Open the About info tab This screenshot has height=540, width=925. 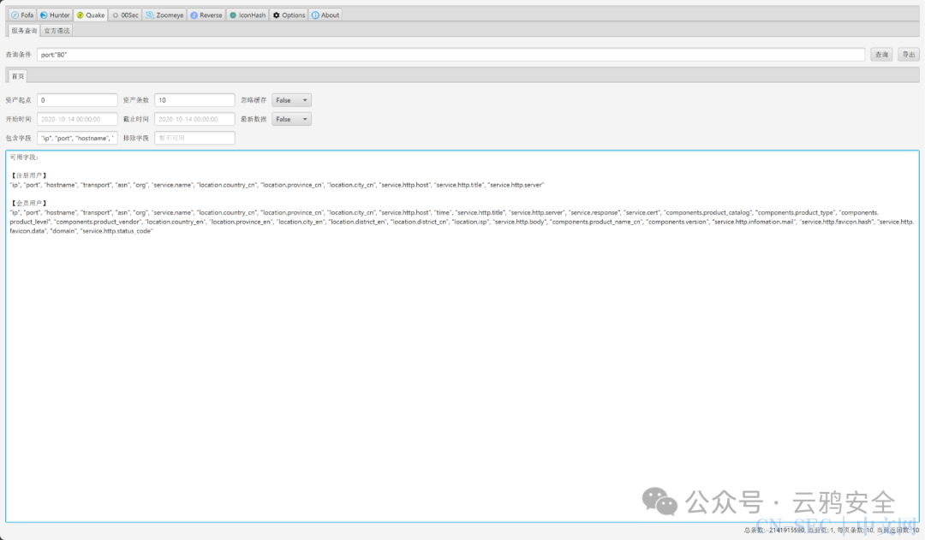[x=325, y=15]
